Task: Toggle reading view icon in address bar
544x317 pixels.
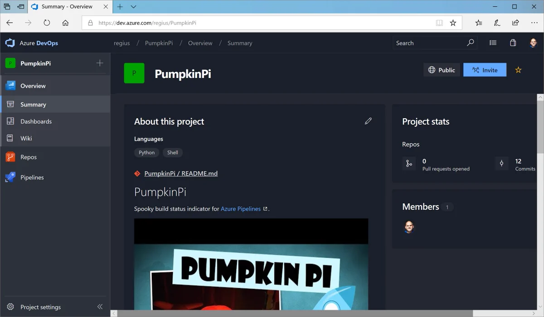Action: point(439,23)
